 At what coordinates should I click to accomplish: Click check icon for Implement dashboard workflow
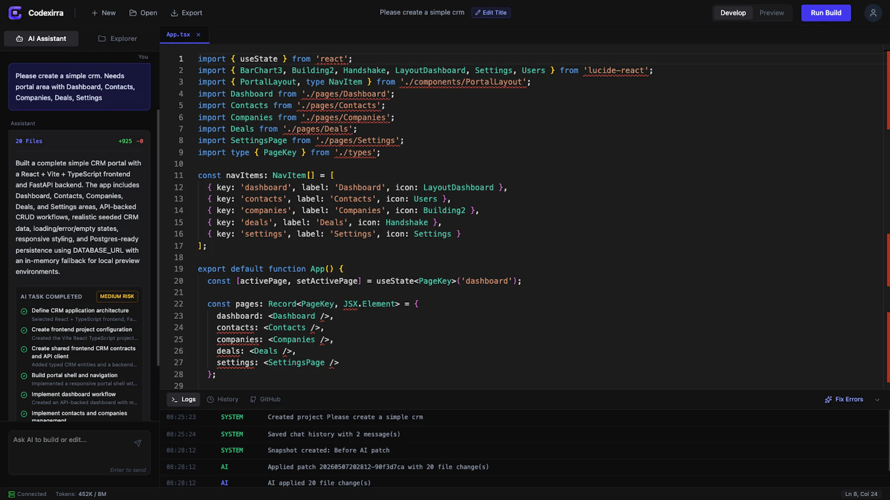(x=24, y=395)
